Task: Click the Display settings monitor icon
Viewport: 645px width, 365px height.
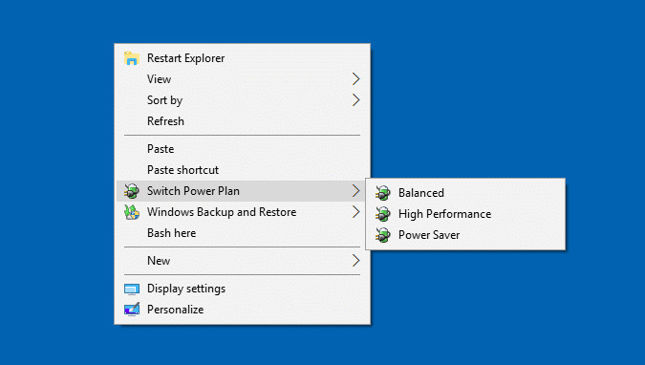Action: coord(132,289)
